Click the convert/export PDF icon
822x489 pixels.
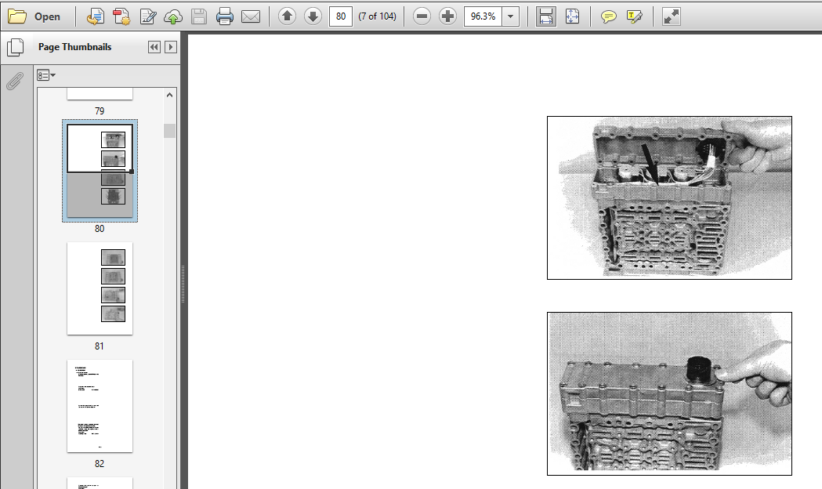tap(95, 16)
